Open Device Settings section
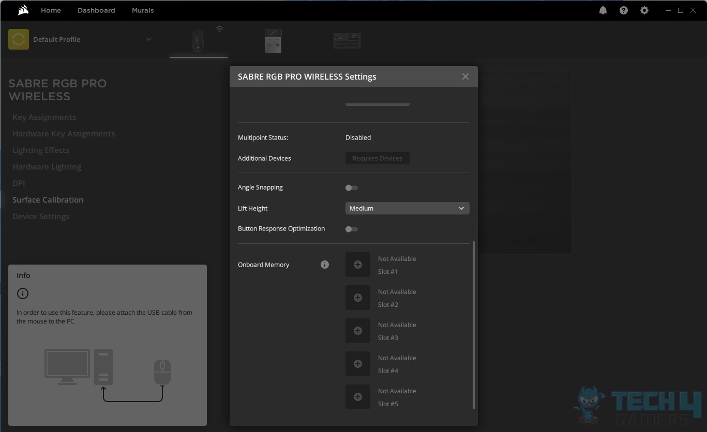This screenshot has width=707, height=432. click(41, 217)
